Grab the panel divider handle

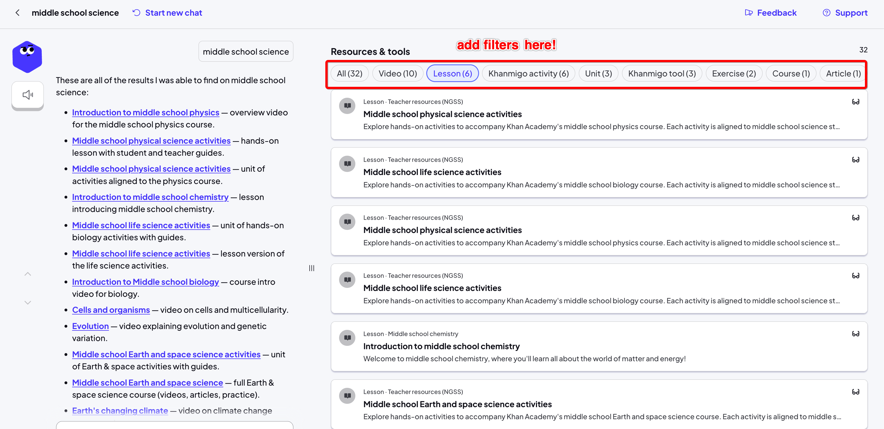[x=312, y=268]
